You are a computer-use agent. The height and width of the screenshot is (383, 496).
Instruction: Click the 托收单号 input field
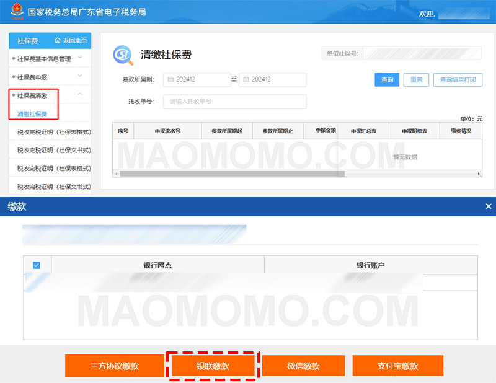226,102
